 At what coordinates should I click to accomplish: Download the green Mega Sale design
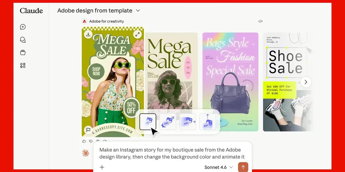click(88, 34)
